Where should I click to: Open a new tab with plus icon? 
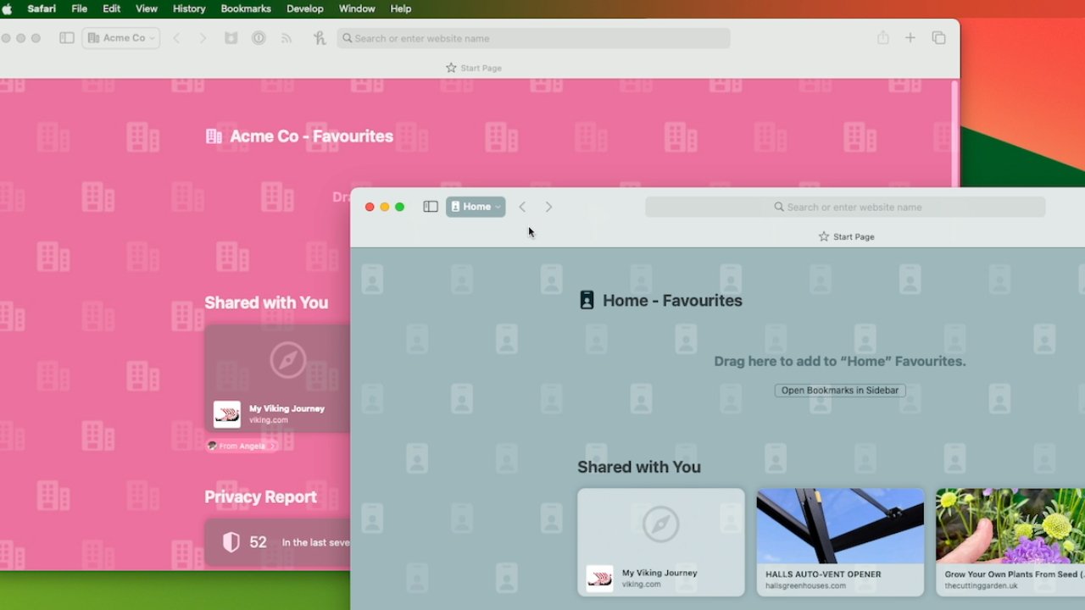coord(910,38)
